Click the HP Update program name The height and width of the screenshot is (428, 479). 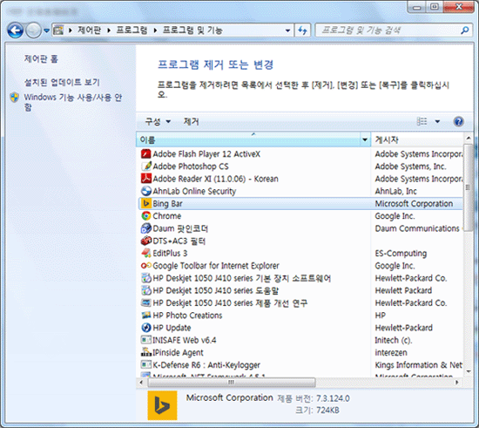[172, 328]
